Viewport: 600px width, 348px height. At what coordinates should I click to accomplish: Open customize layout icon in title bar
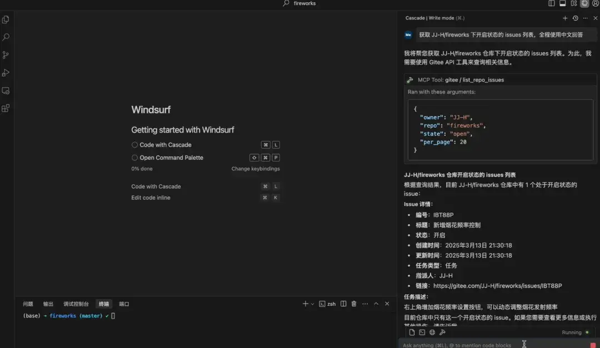coord(573,3)
